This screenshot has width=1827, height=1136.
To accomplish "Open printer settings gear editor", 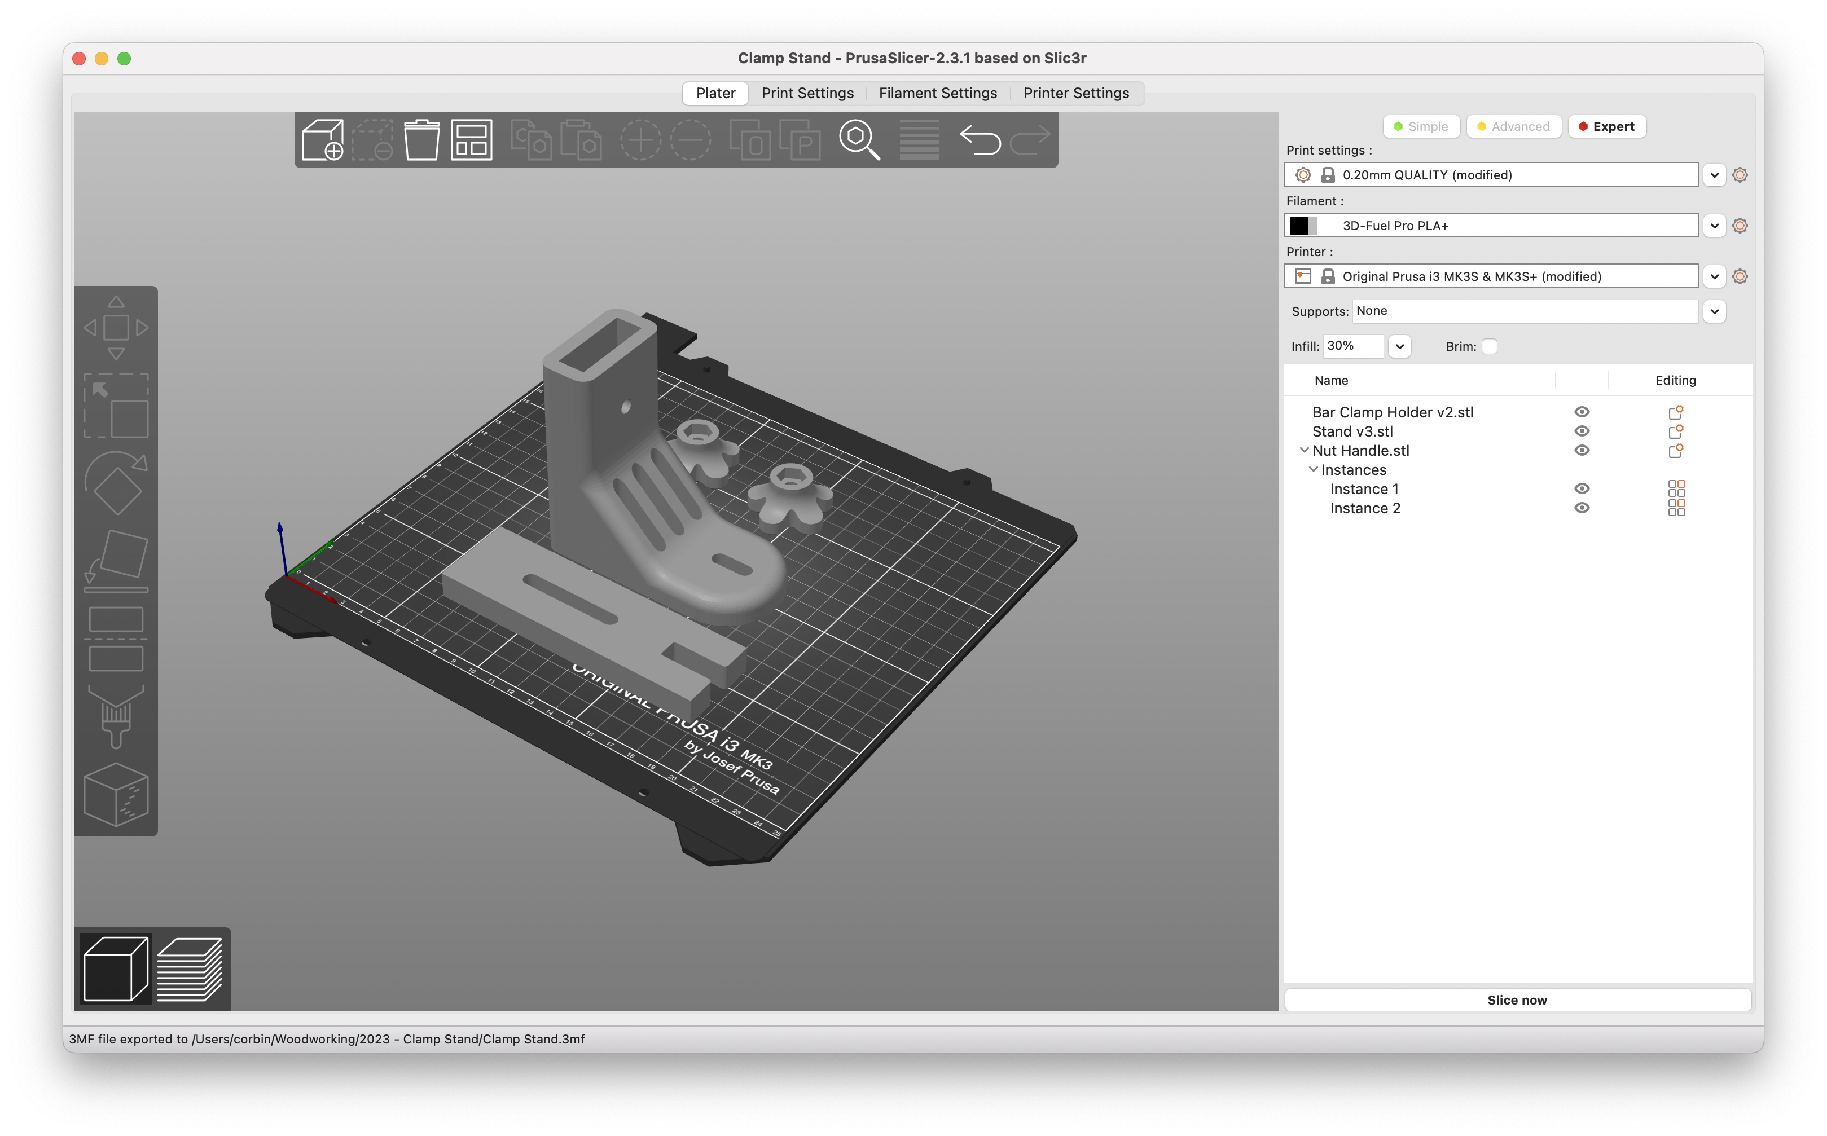I will [x=1739, y=276].
